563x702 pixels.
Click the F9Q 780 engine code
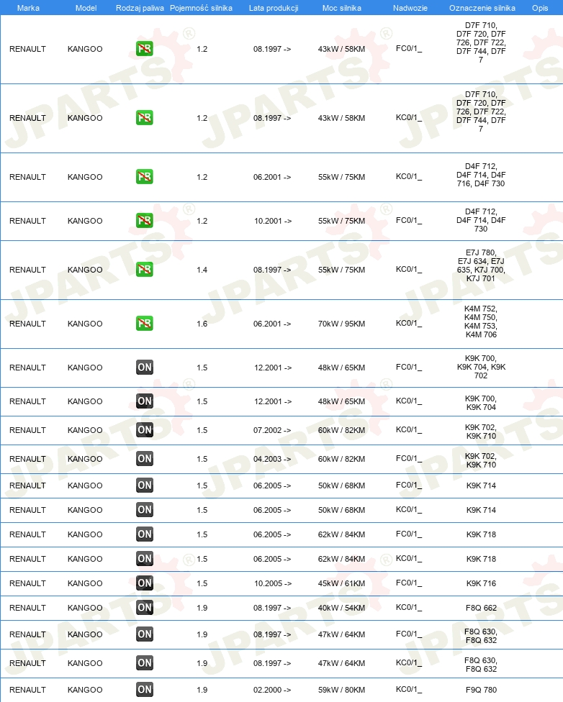coord(481,690)
